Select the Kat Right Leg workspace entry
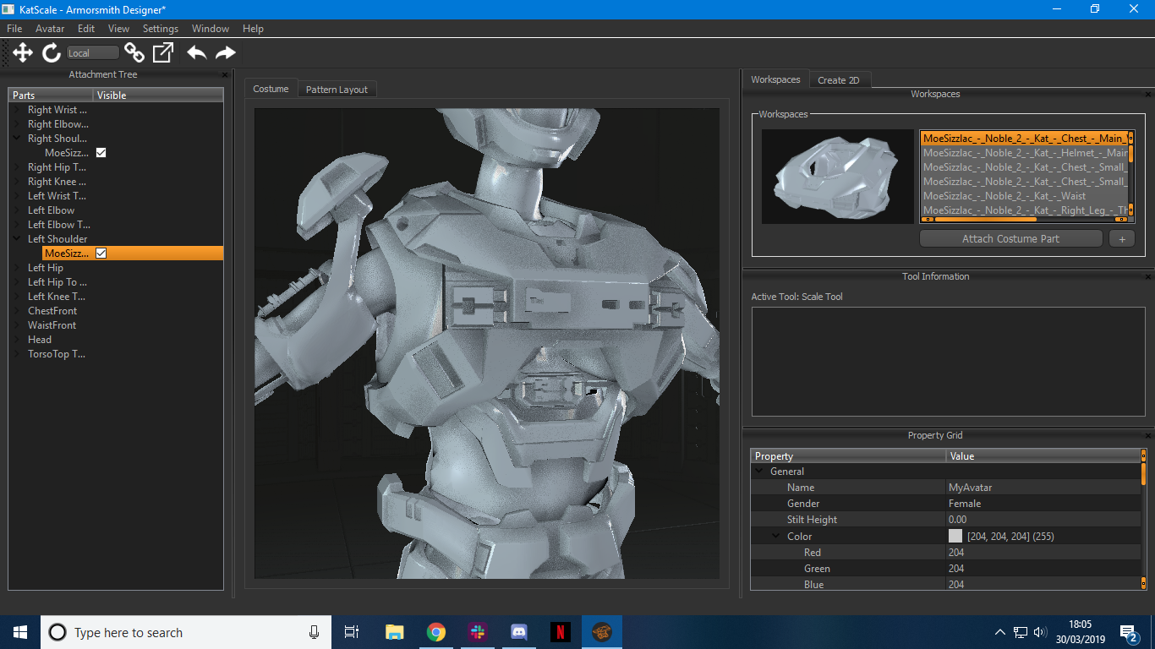 [x=1024, y=210]
